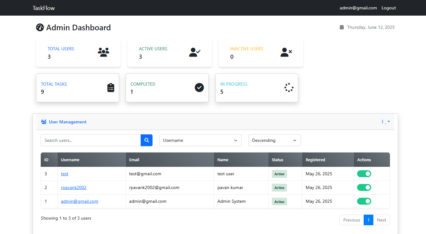Open the Username sort field dropdown
The height and width of the screenshot is (234, 426).
(200, 140)
